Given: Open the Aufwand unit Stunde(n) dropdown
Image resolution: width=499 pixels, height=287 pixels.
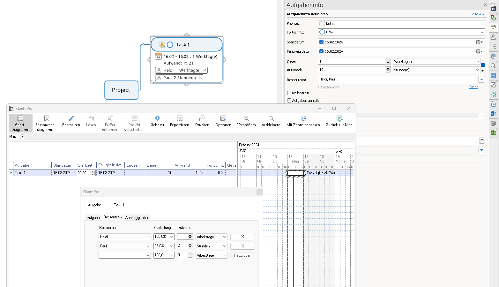Looking at the screenshot, I should click(478, 70).
